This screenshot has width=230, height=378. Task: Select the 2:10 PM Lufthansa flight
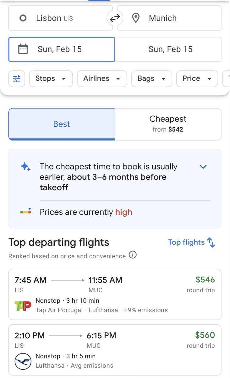point(115,350)
